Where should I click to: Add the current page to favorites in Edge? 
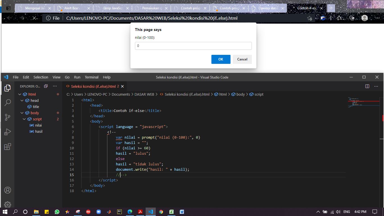coord(309,18)
